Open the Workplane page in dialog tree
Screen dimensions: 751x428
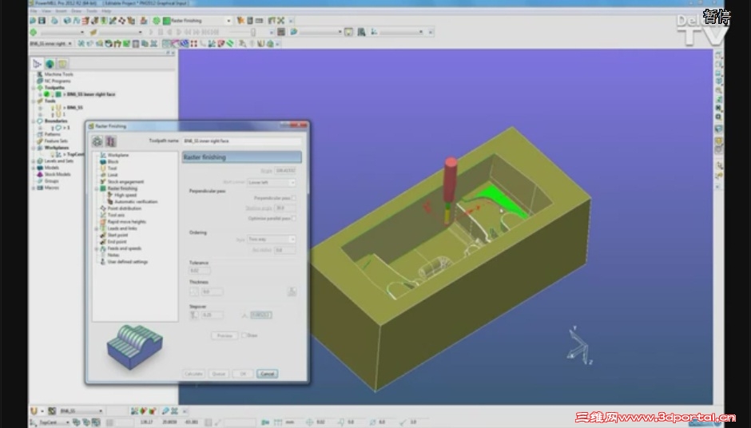point(117,155)
